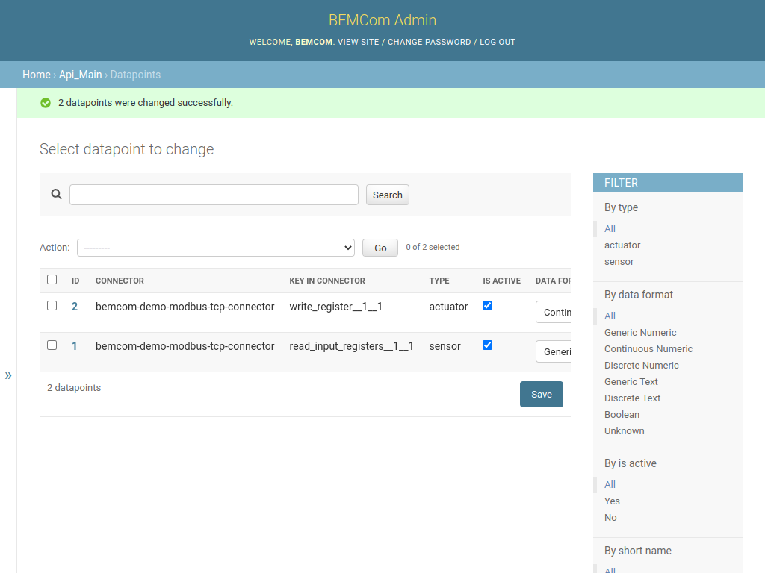765x573 pixels.
Task: Open data format dropdown for datapoint 2
Action: tap(554, 313)
